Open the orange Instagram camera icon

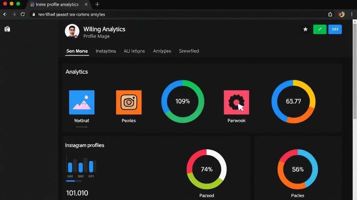[129, 102]
